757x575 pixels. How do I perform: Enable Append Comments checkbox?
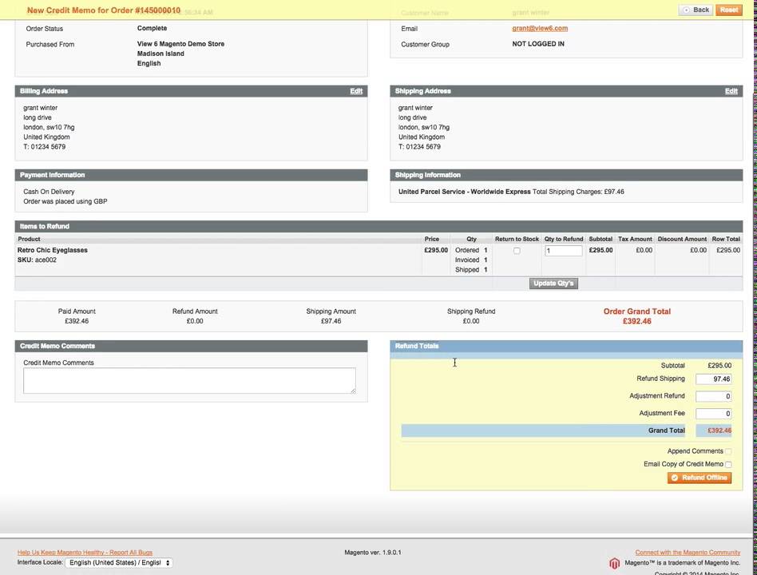coord(728,451)
